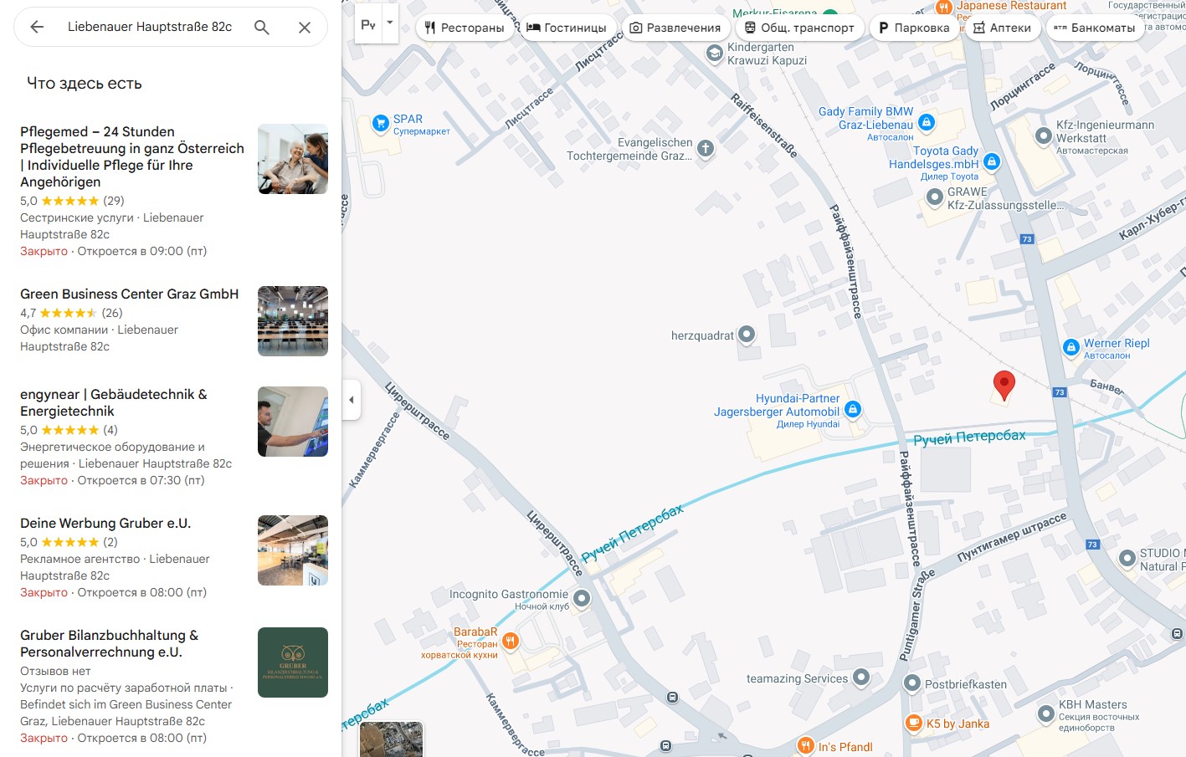
Task: Click the herzquadrat marker icon
Action: (x=747, y=335)
